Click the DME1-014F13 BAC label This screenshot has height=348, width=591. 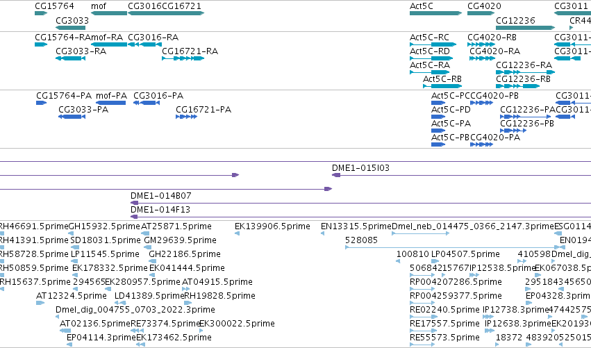[160, 209]
